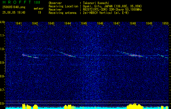171x109 pixels.
Task: Click antenna 2el-HB9CV Vertical text
Action: tap(106, 13)
